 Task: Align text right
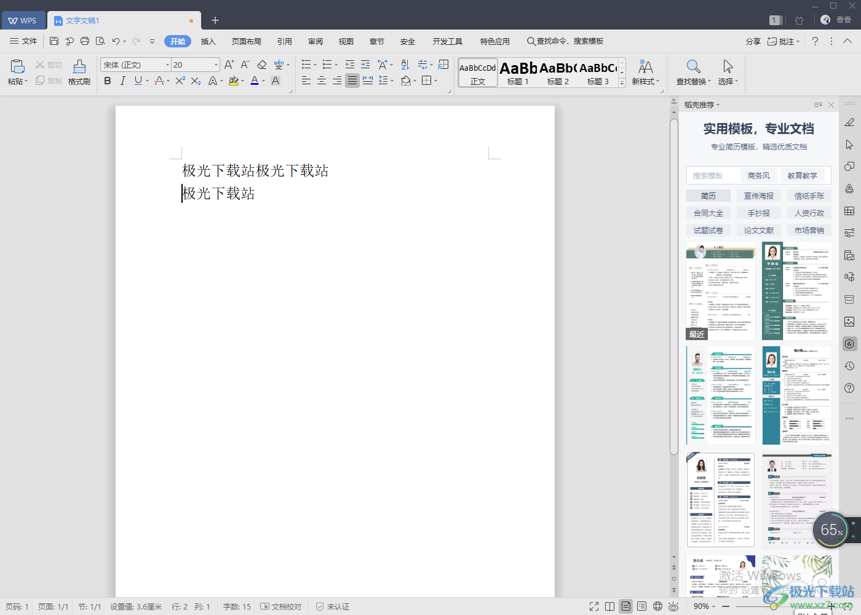[337, 81]
